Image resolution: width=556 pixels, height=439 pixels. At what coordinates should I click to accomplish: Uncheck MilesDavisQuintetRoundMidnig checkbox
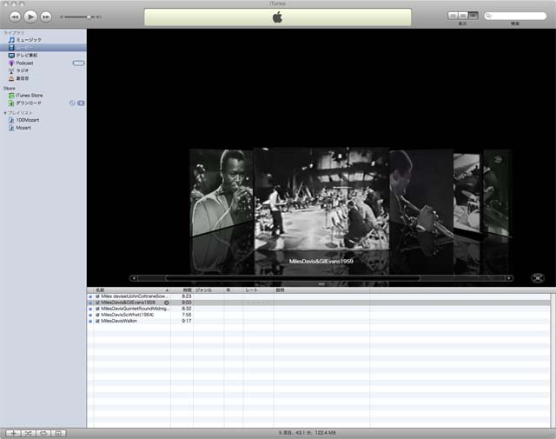coord(97,309)
